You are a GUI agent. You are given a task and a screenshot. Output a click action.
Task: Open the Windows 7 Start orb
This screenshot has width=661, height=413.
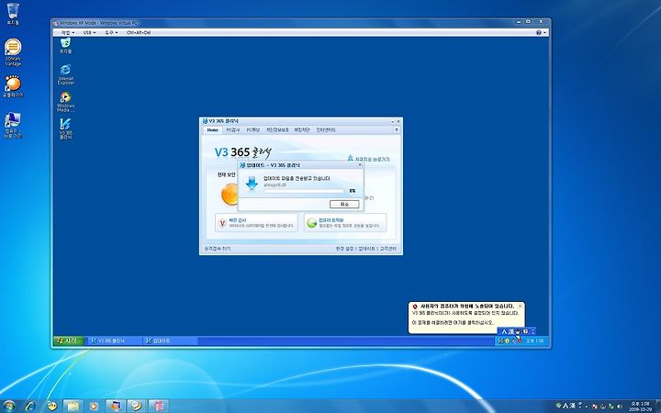tap(7, 406)
